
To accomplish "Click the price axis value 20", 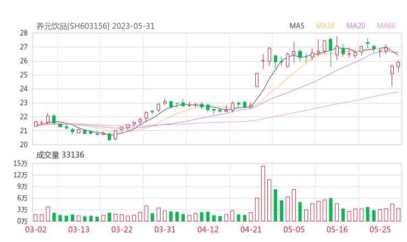I will click(x=24, y=145).
